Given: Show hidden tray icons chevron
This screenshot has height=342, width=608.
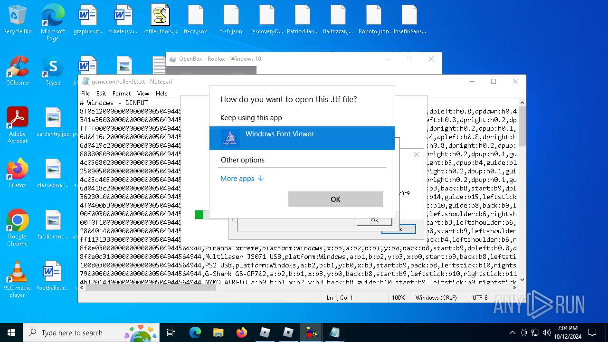Looking at the screenshot, I should point(512,332).
